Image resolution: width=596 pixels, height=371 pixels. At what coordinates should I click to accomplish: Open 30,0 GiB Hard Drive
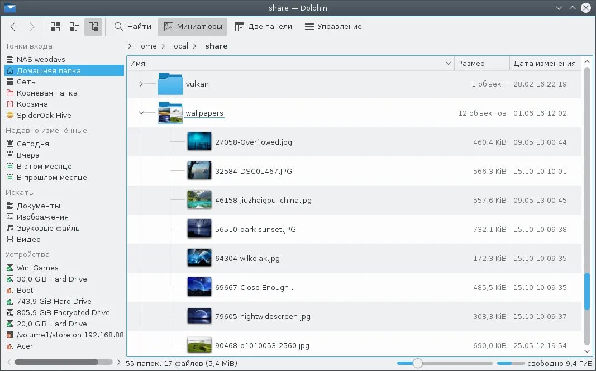pos(64,279)
